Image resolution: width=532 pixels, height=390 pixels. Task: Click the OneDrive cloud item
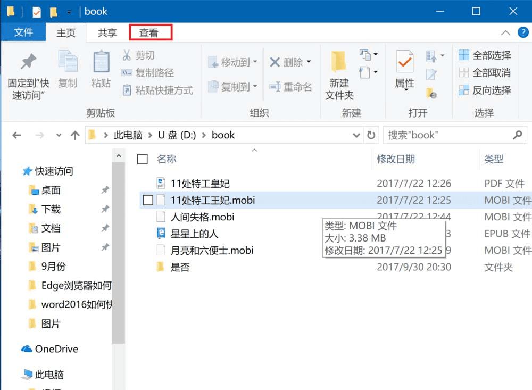pyautogui.click(x=49, y=349)
